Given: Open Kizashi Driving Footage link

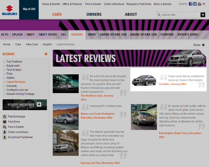Looking at the screenshot, I should [20, 94].
